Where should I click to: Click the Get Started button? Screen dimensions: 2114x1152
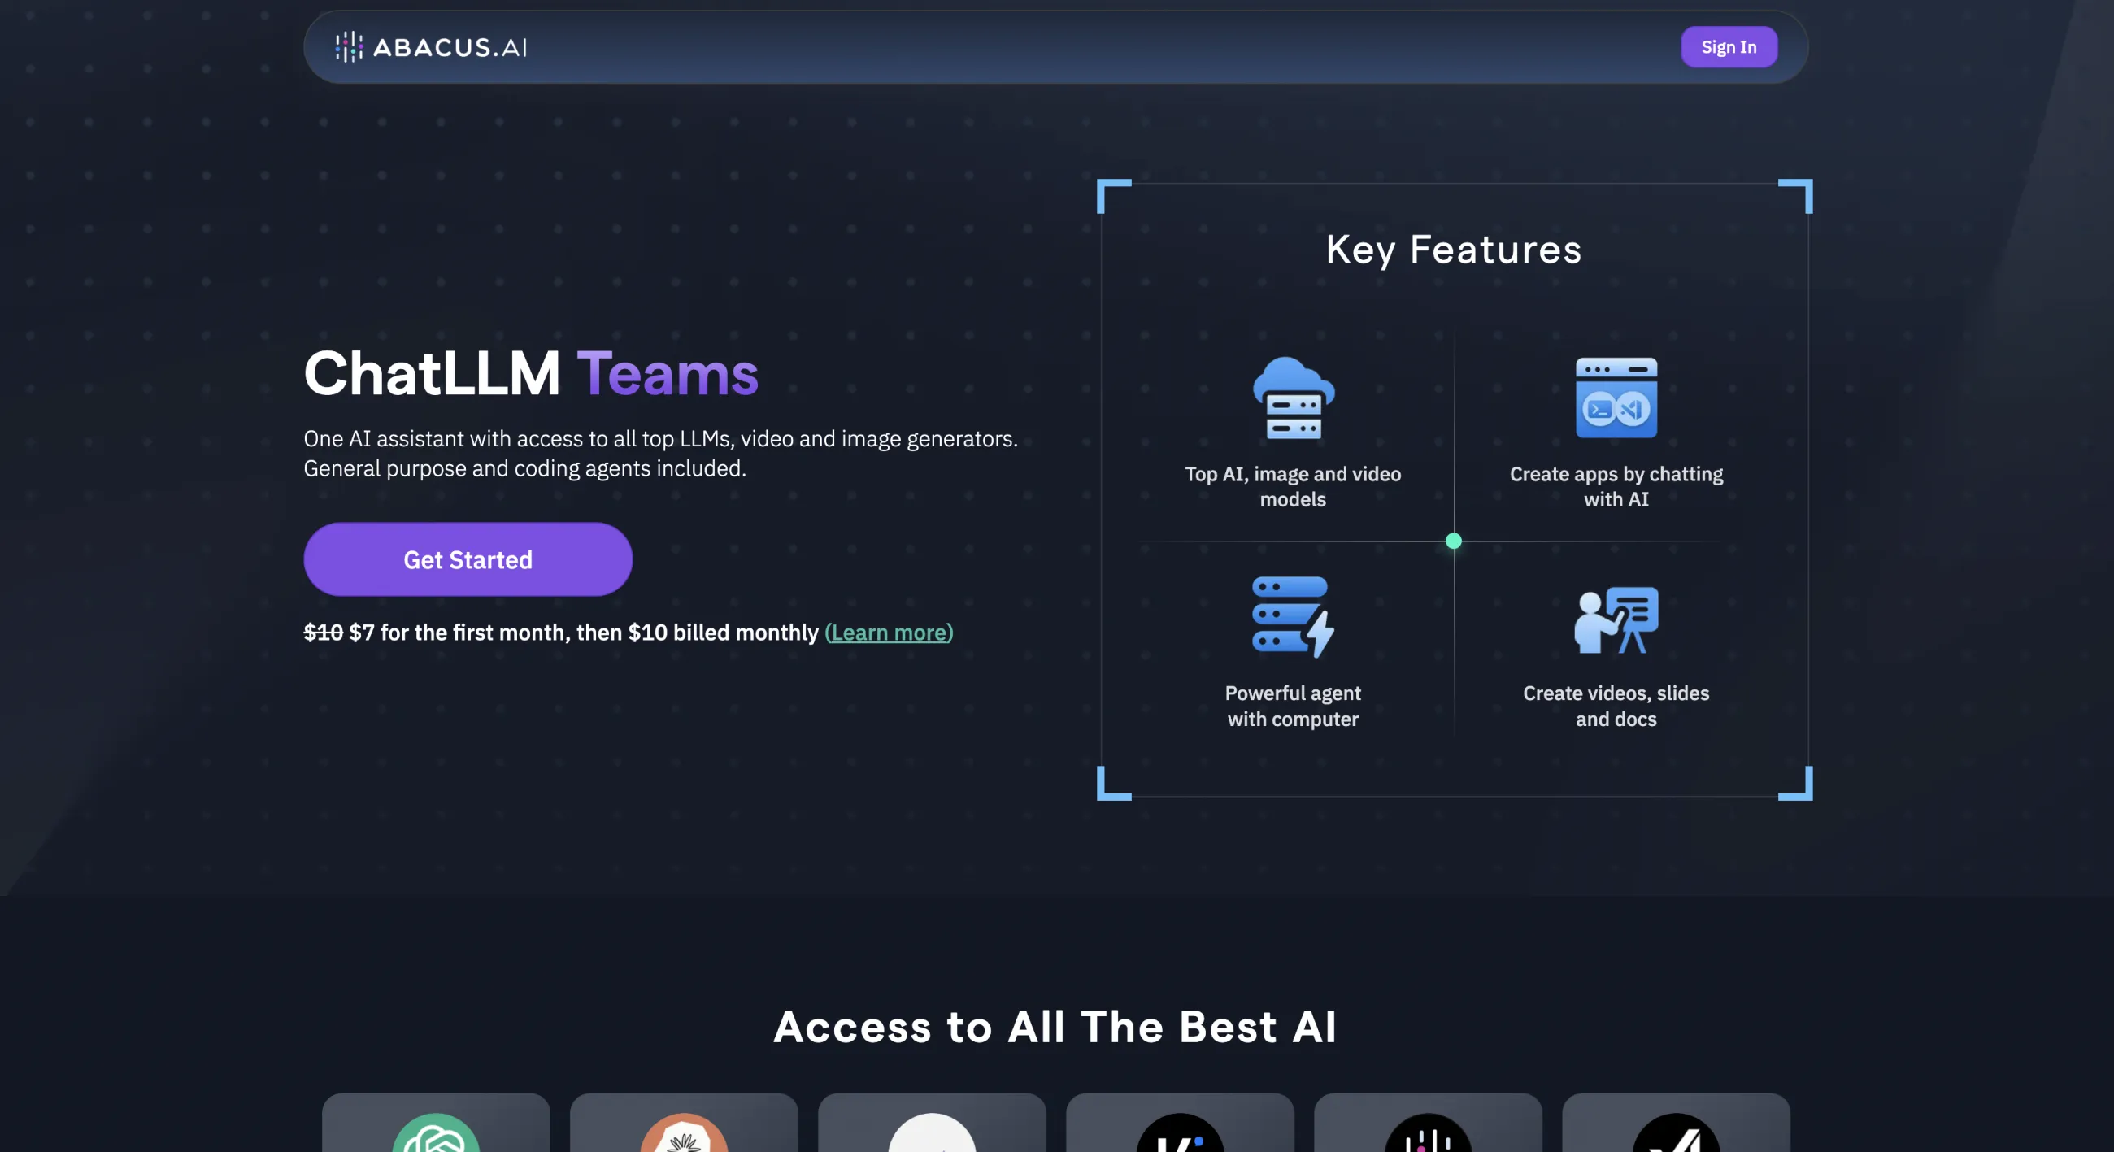pyautogui.click(x=468, y=559)
